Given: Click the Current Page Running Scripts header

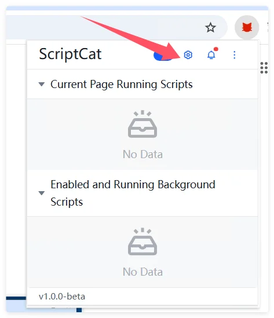Looking at the screenshot, I should coord(143,84).
